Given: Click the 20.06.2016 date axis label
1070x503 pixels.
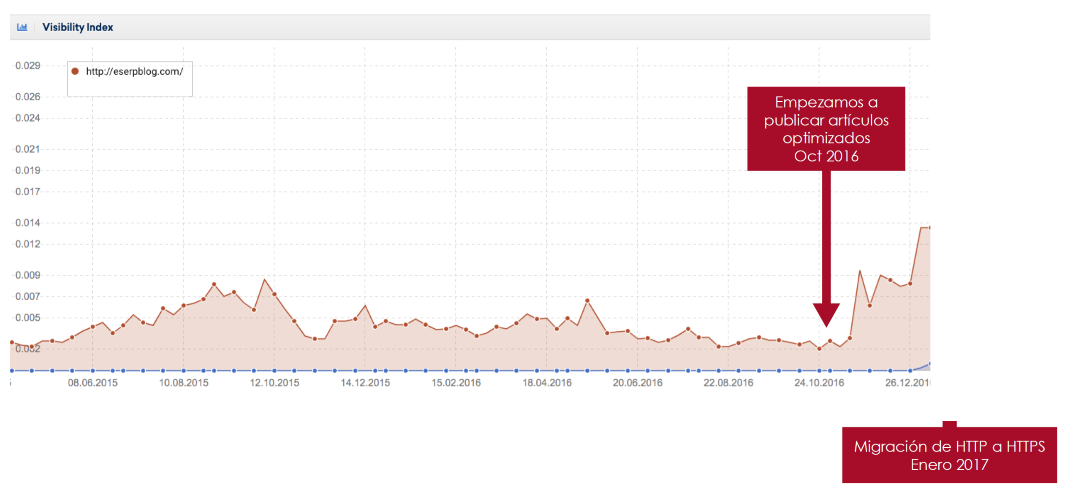Looking at the screenshot, I should point(637,383).
